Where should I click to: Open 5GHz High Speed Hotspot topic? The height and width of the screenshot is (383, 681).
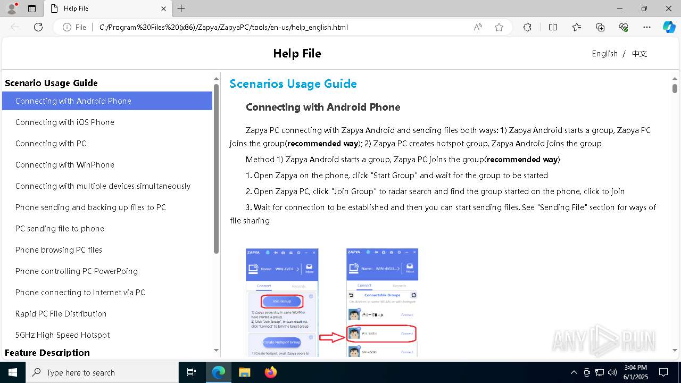[x=107, y=335]
